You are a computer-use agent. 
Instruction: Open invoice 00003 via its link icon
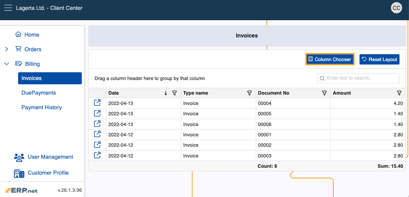pos(97,155)
